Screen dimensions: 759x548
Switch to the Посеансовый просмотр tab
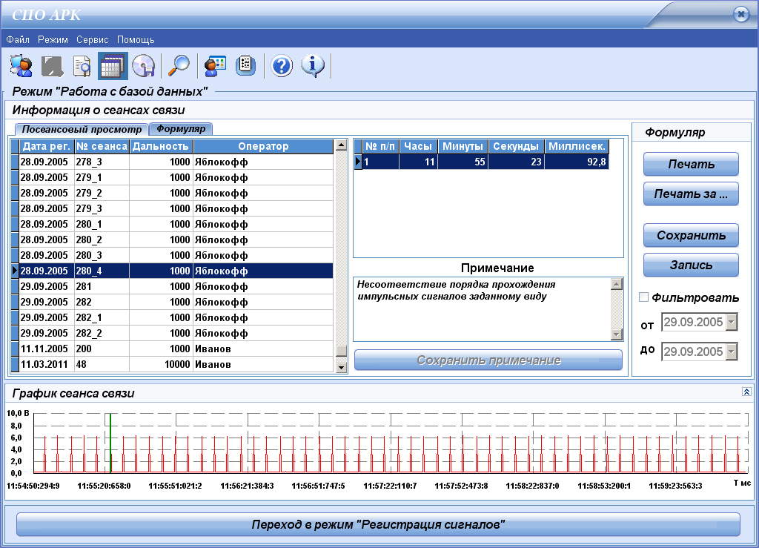tap(78, 129)
